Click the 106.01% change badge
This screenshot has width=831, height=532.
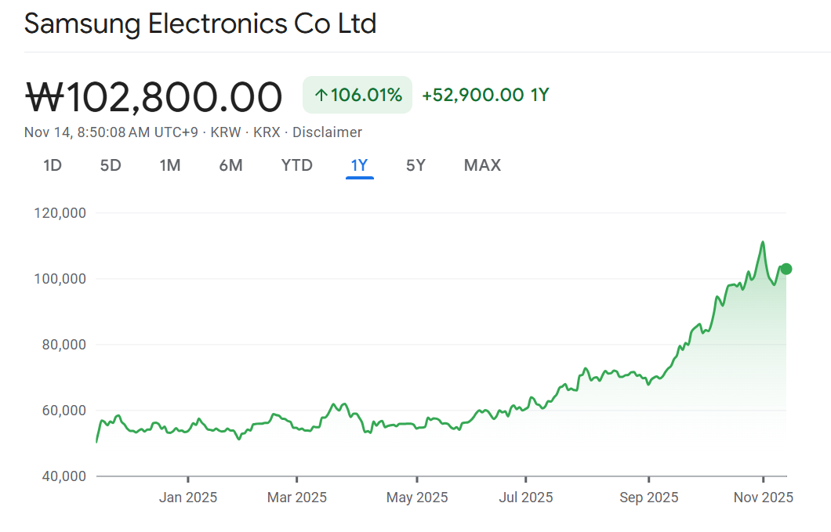[357, 96]
